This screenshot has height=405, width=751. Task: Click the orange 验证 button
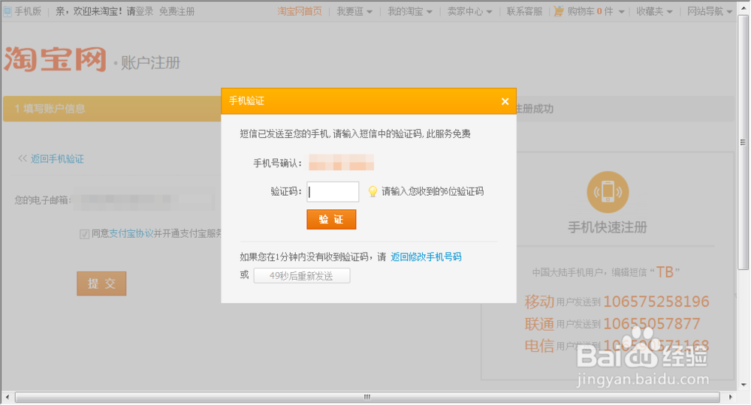331,220
